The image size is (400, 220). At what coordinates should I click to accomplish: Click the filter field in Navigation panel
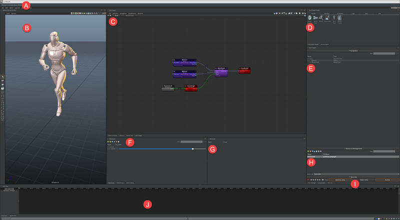[385, 52]
